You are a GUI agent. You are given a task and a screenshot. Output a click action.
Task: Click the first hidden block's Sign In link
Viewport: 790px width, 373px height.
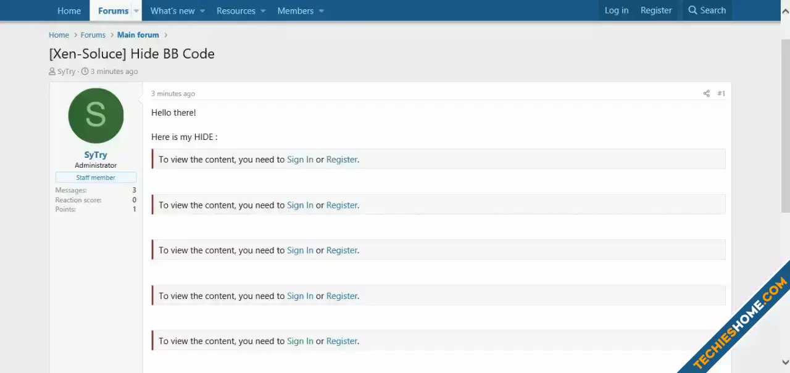[x=300, y=160]
